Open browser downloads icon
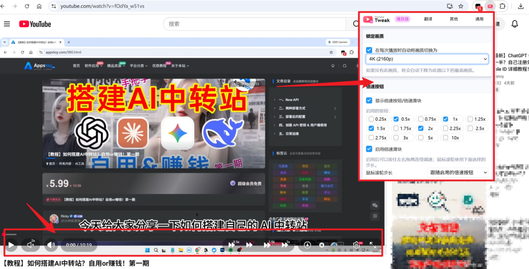529x269 pixels. click(x=521, y=6)
